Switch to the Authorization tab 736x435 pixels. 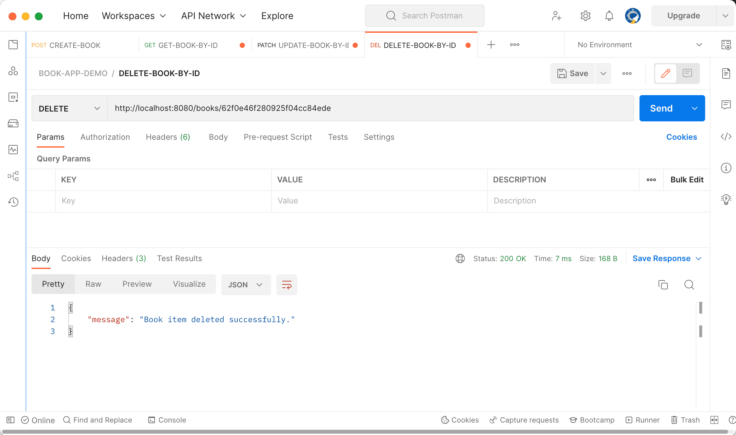pyautogui.click(x=105, y=137)
